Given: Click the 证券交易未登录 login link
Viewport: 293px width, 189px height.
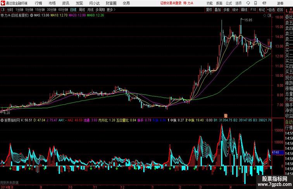Looking at the screenshot, I should coord(171,3).
